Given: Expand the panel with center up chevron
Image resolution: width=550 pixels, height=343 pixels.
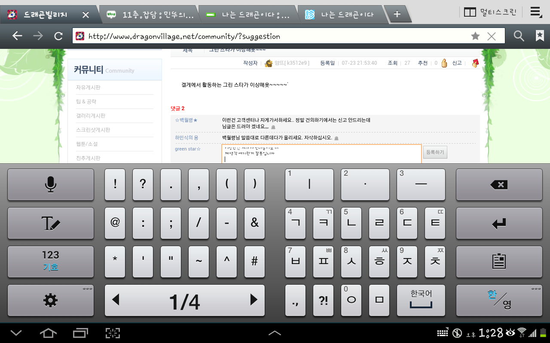Looking at the screenshot, I should [x=275, y=333].
